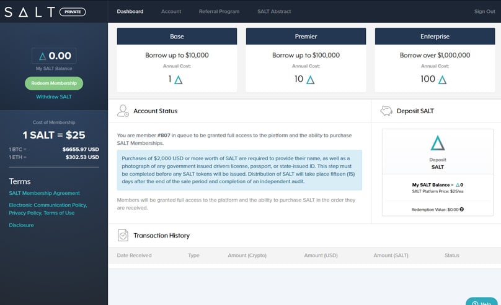This screenshot has width=501, height=305.
Task: Open the Disclosure link
Action: [22, 225]
